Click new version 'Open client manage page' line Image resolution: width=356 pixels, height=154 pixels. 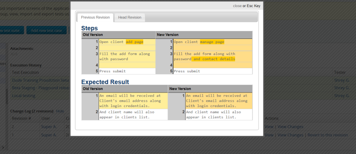click(x=199, y=42)
